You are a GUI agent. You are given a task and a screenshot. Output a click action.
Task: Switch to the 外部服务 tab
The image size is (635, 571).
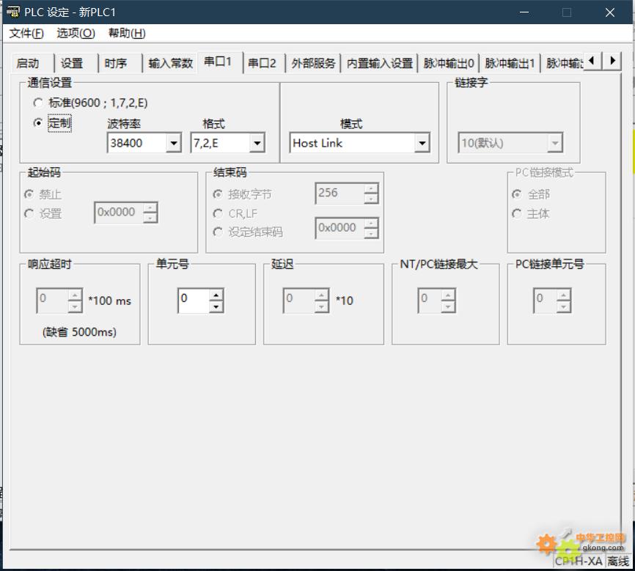[x=313, y=64]
